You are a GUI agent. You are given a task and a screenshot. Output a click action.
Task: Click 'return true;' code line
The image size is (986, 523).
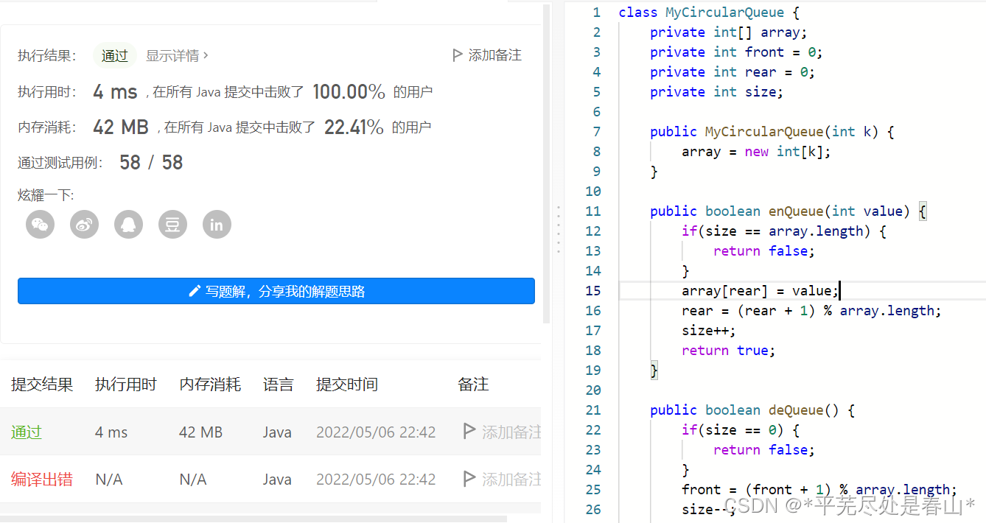pyautogui.click(x=729, y=351)
